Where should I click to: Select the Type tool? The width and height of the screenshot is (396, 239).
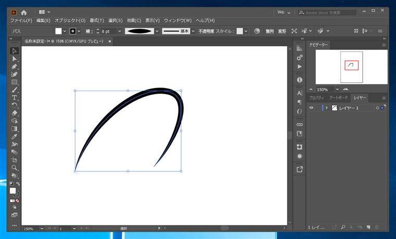click(14, 98)
